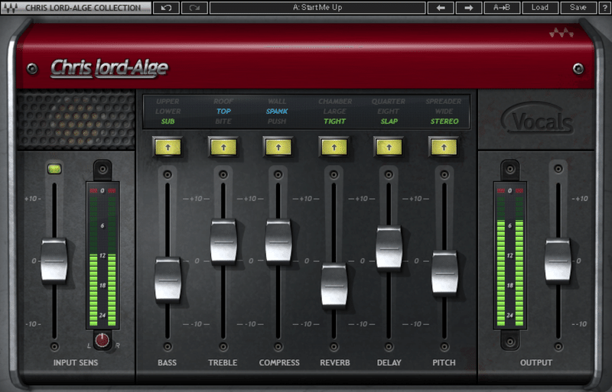
Task: Select BITE treble mode text
Action: coord(223,121)
